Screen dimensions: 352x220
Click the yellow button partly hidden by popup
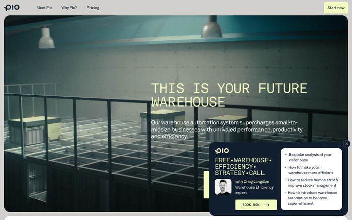[x=206, y=184]
